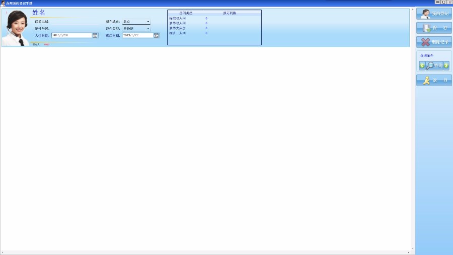Click the 入住日期 check-in date field
The image size is (453, 255).
pyautogui.click(x=71, y=35)
